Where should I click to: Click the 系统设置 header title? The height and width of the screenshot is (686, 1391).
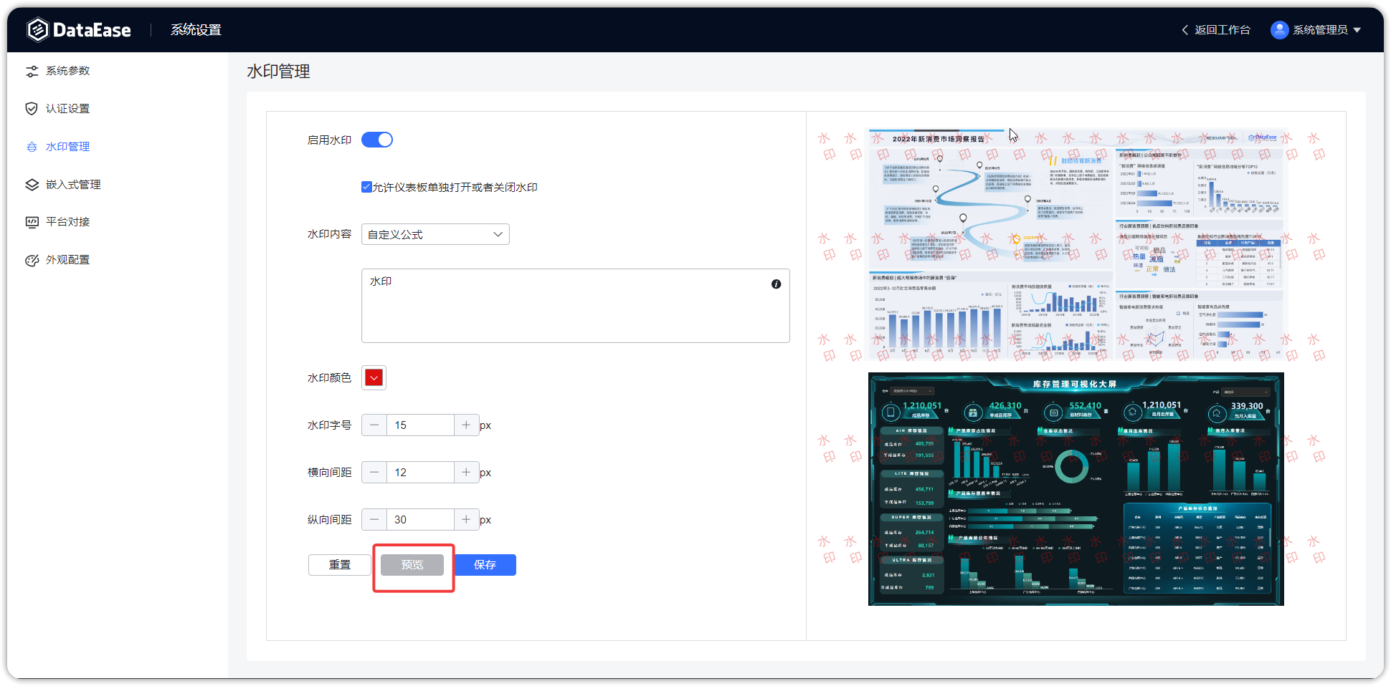196,30
